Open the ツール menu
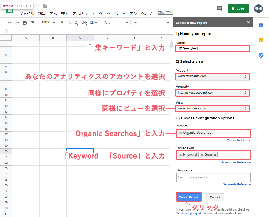This screenshot has height=217, width=269. pos(112,13)
